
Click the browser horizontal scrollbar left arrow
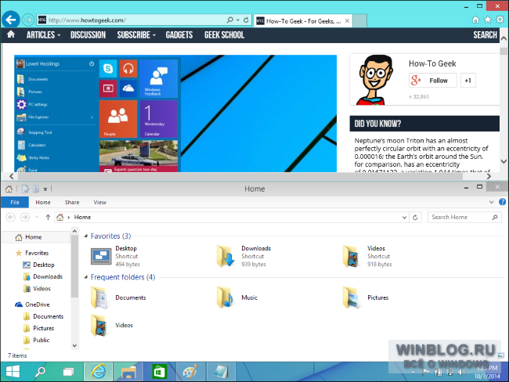point(12,176)
